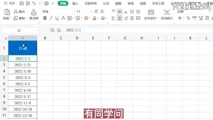Open the fill color dropdown arrow
The height and width of the screenshot is (120, 213).
tap(90, 18)
